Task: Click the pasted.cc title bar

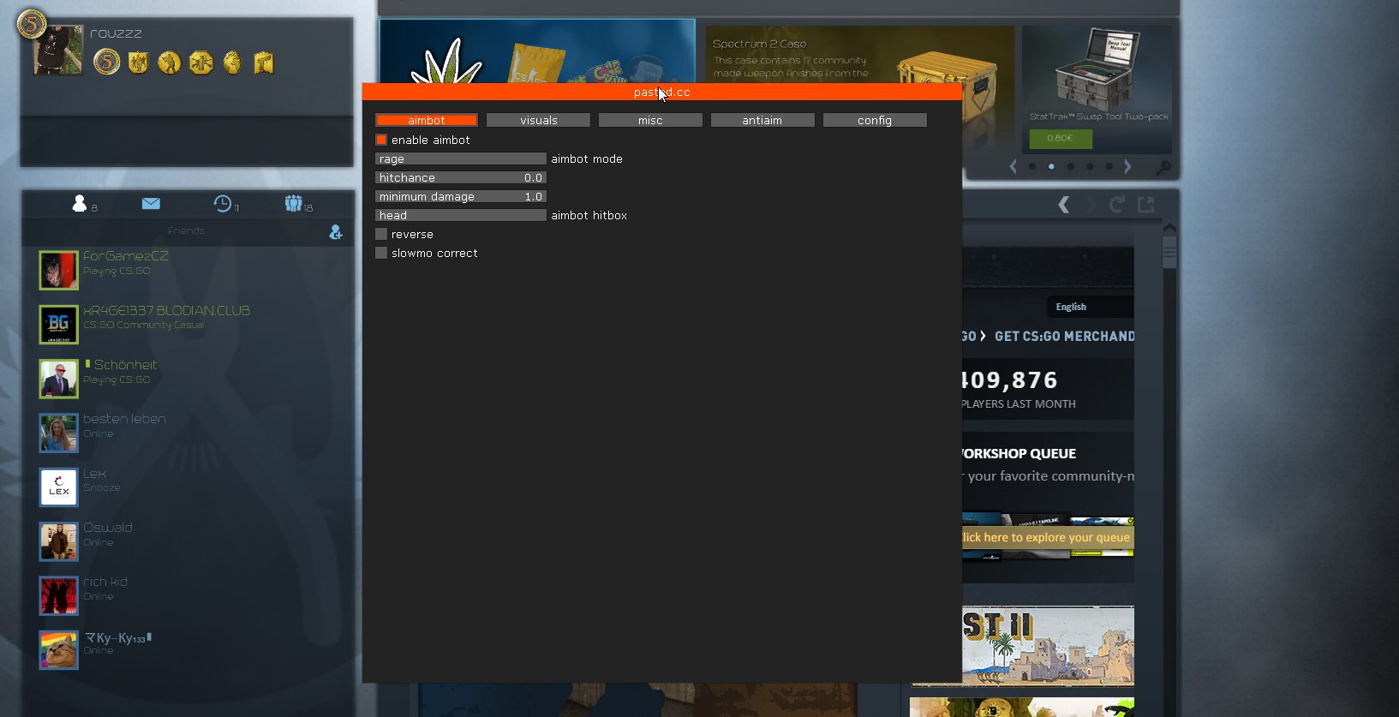Action: pyautogui.click(x=661, y=92)
